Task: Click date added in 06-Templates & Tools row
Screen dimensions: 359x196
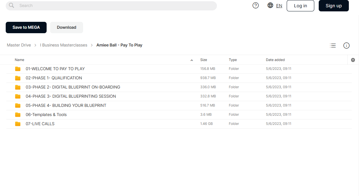Action: click(278, 114)
